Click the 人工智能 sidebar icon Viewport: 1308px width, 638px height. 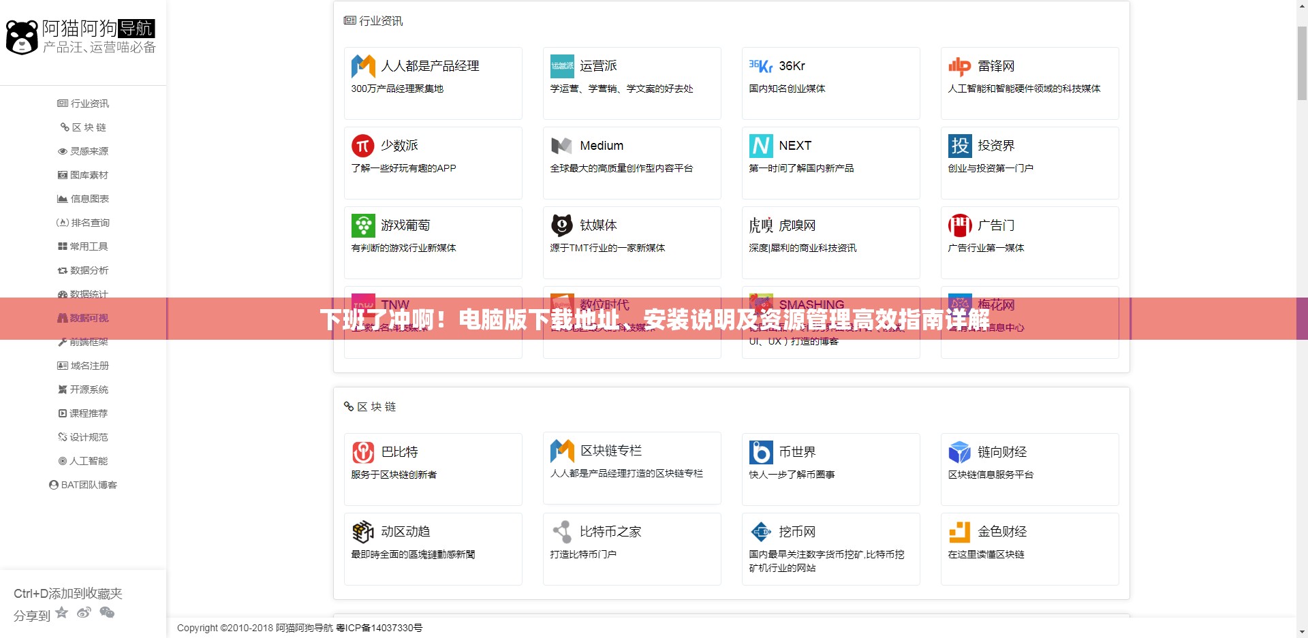tap(63, 461)
